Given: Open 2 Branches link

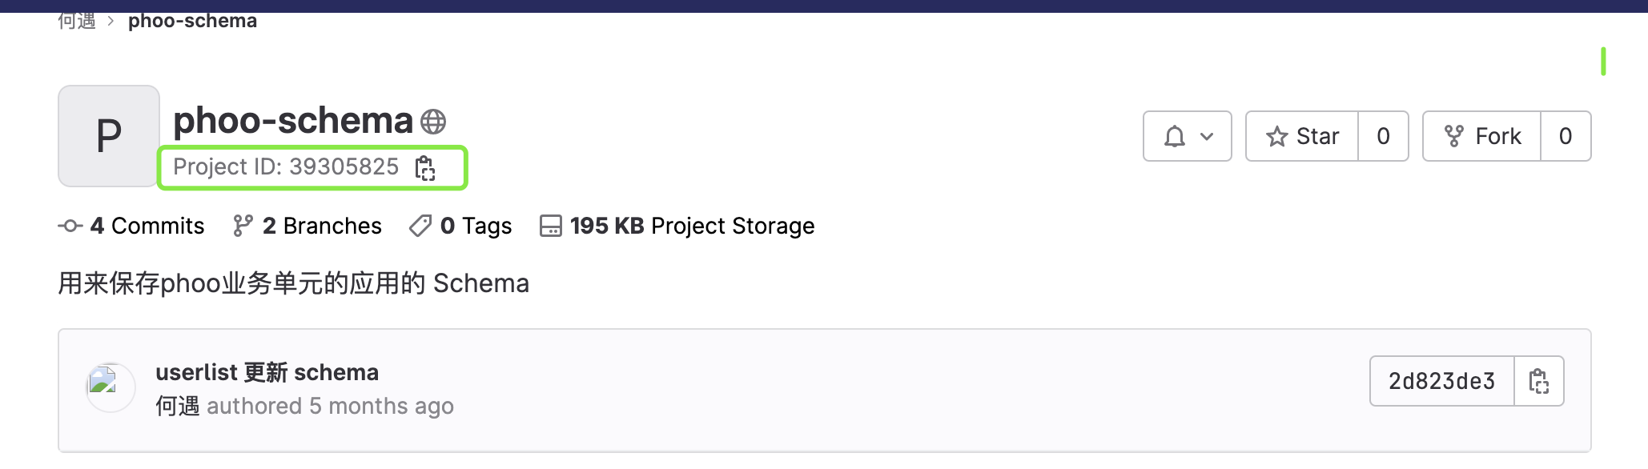Looking at the screenshot, I should click(322, 226).
